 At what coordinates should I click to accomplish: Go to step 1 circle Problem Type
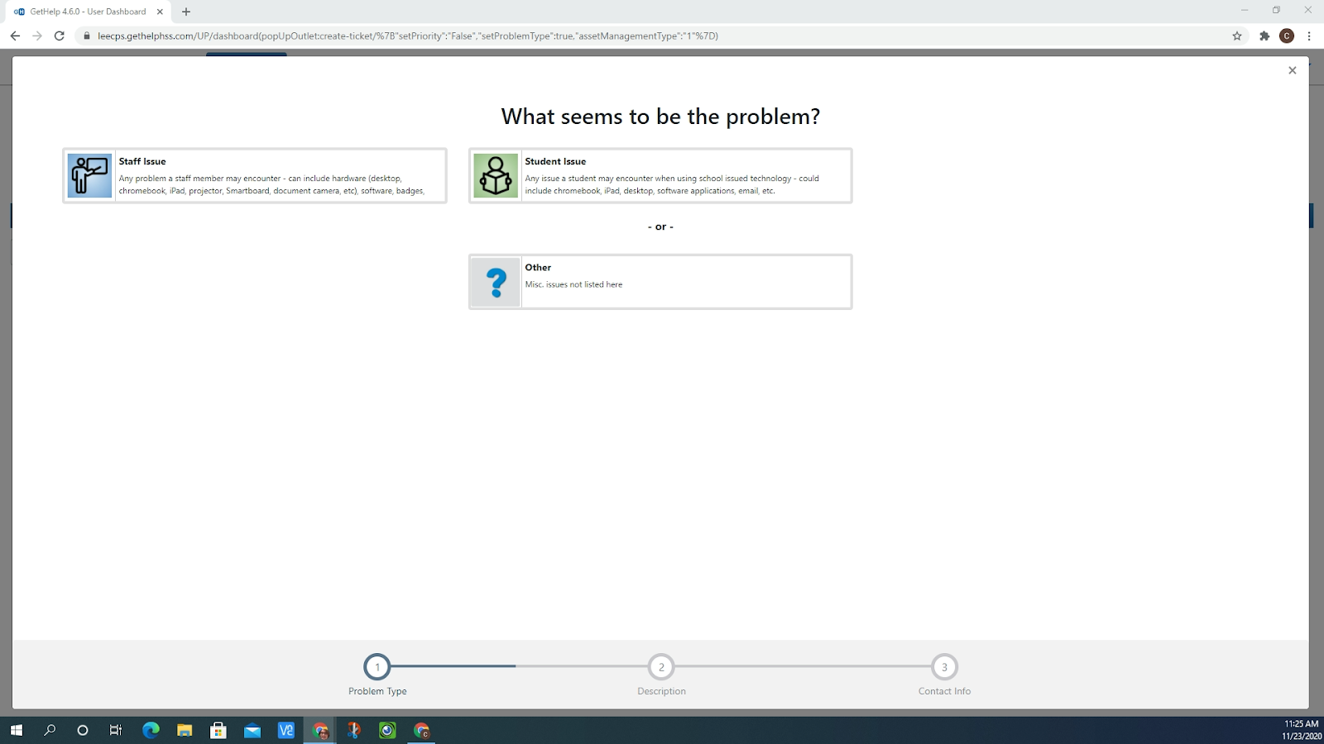(x=377, y=667)
